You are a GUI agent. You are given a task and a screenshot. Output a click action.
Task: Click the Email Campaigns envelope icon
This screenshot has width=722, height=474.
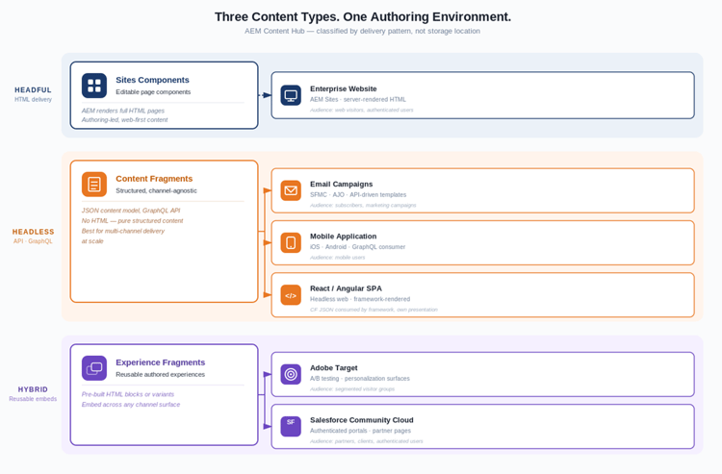point(291,190)
